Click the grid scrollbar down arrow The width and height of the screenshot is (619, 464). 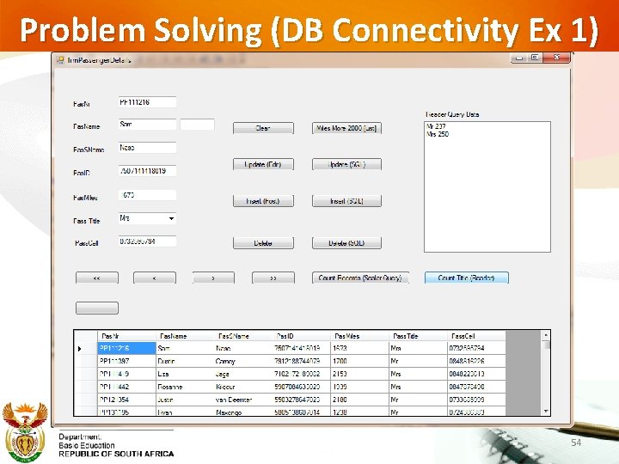pyautogui.click(x=547, y=411)
